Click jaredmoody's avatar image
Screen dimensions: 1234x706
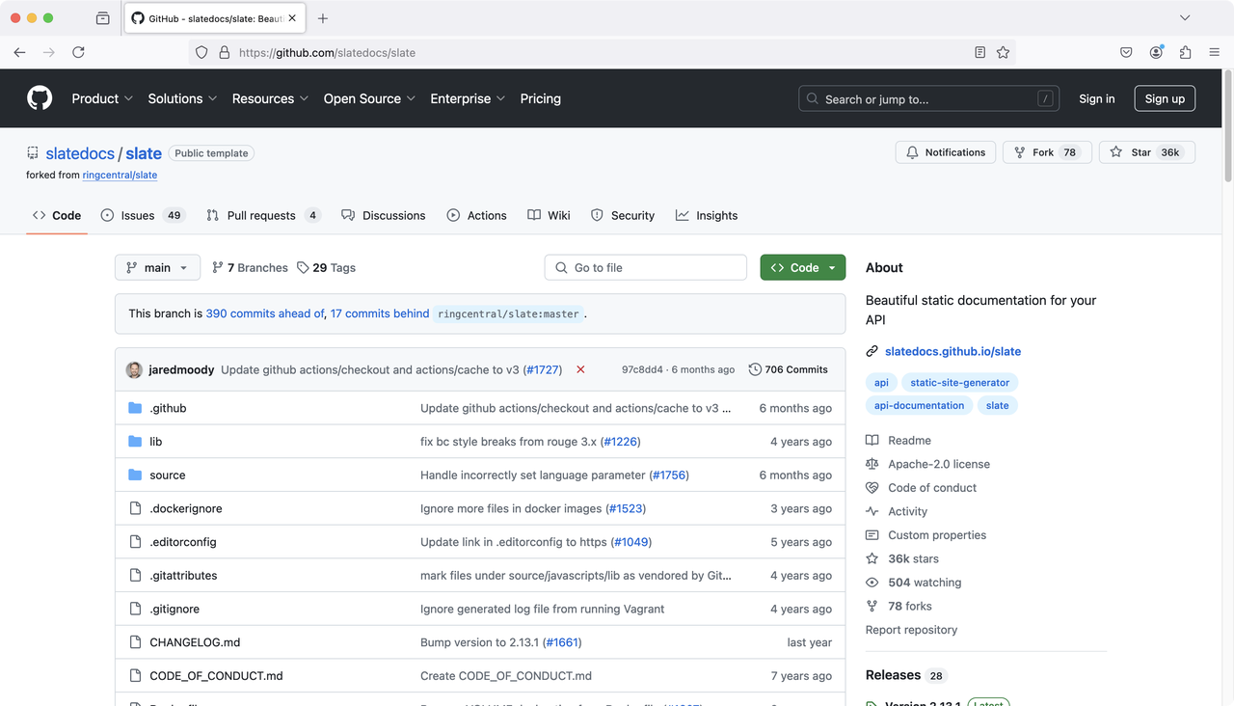click(134, 369)
